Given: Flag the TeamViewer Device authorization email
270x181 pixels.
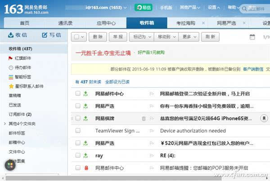Looking at the screenshot, I should point(152,131).
